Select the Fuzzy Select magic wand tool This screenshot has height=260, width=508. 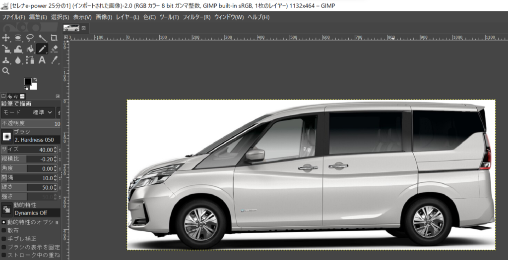43,38
